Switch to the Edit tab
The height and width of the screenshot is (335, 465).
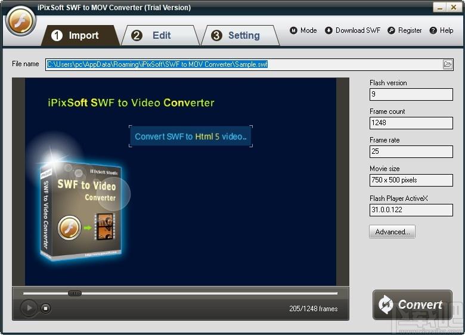160,36
